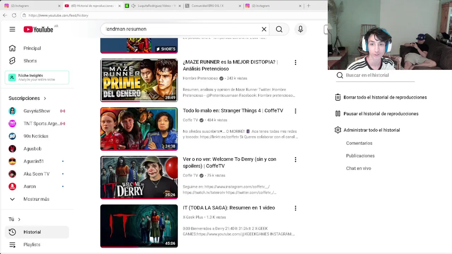Open 90s Noticias channel
This screenshot has width=452, height=254.
[37, 136]
